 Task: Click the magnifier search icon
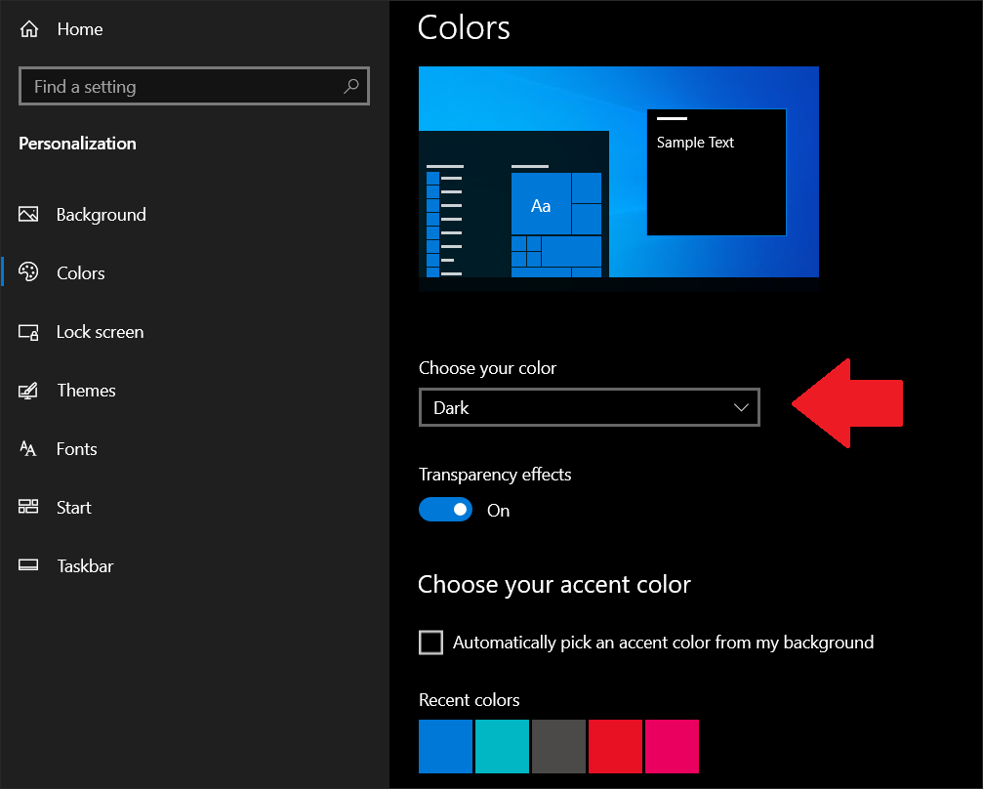point(351,86)
